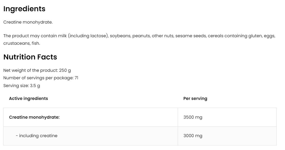
Task: Click the '- including creatine' table row
Action: pyautogui.click(x=37, y=136)
